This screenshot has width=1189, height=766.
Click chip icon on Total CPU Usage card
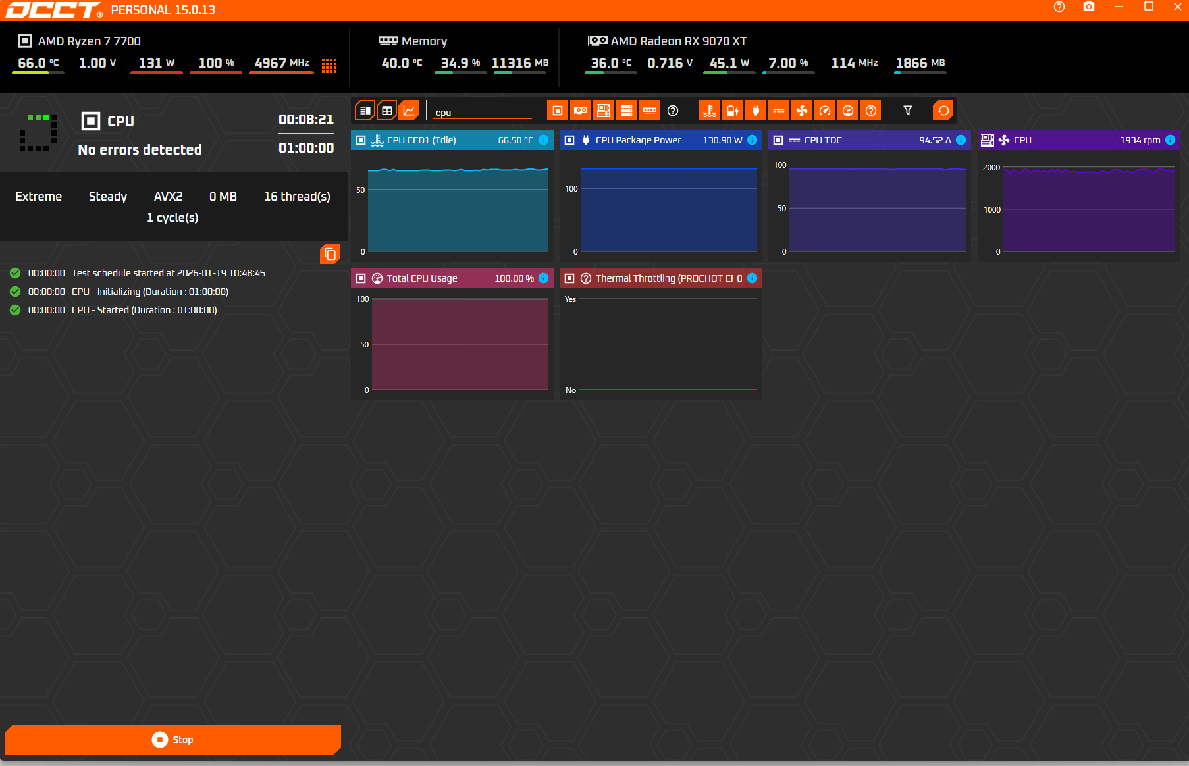(361, 278)
